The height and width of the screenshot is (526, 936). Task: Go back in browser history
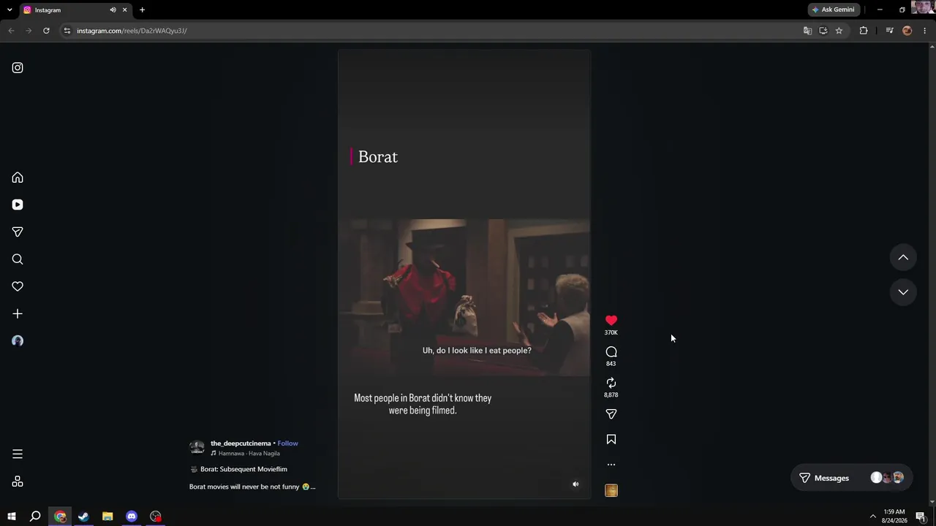tap(11, 31)
